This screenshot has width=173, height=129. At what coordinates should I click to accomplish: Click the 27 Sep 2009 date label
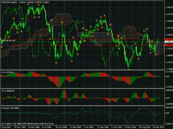tap(103, 127)
